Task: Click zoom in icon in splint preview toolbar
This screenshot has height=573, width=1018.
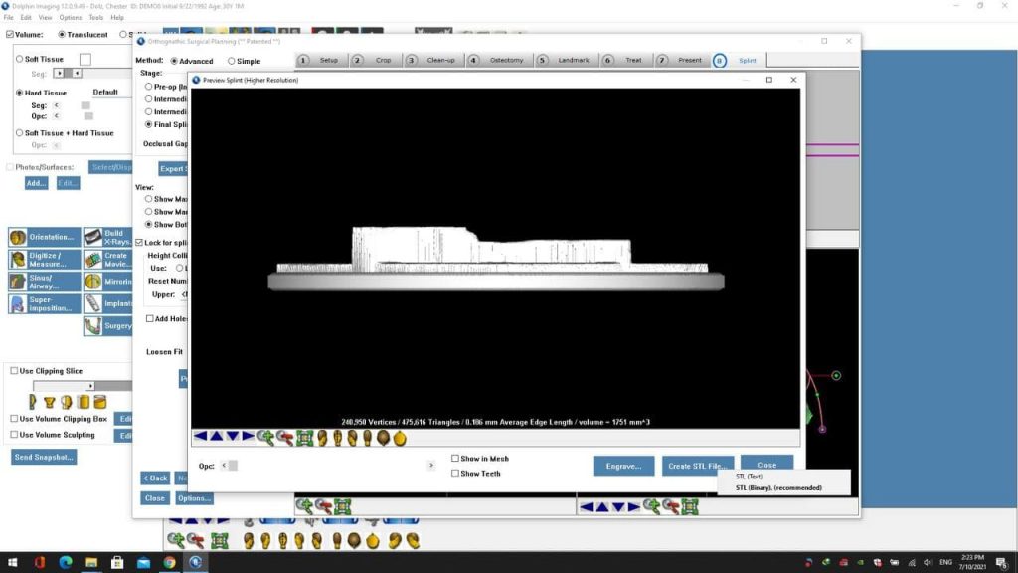Action: coord(264,437)
